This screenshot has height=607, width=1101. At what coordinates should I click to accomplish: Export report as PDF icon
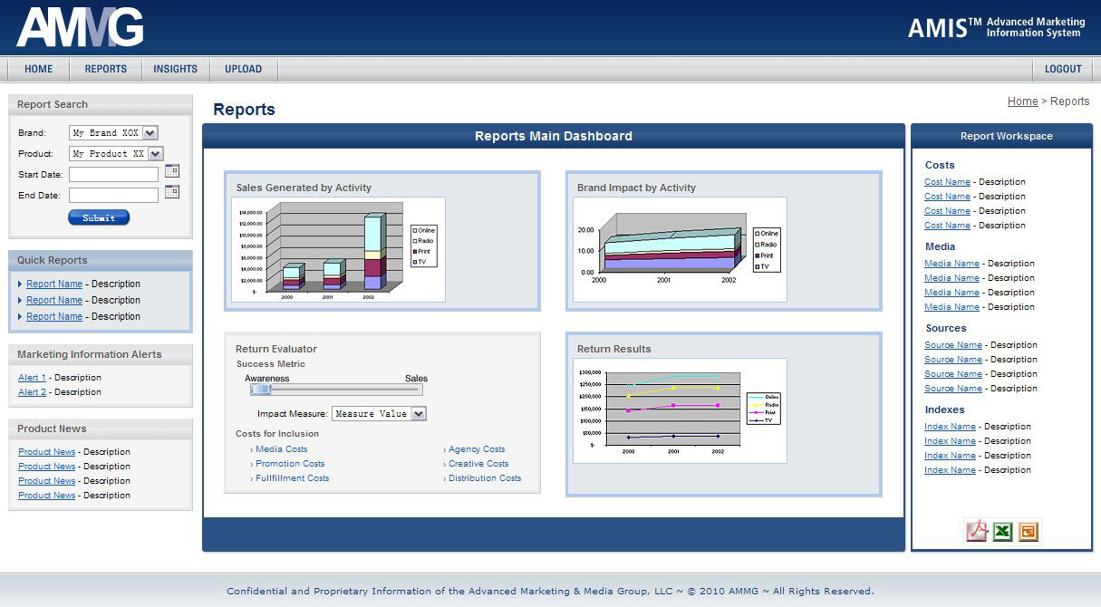976,532
